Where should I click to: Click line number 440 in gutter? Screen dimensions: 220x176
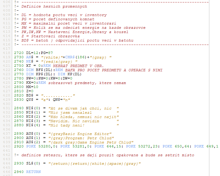point(7,146)
